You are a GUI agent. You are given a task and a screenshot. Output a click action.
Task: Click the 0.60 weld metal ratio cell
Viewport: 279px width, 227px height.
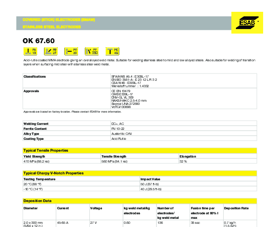(x=127, y=223)
